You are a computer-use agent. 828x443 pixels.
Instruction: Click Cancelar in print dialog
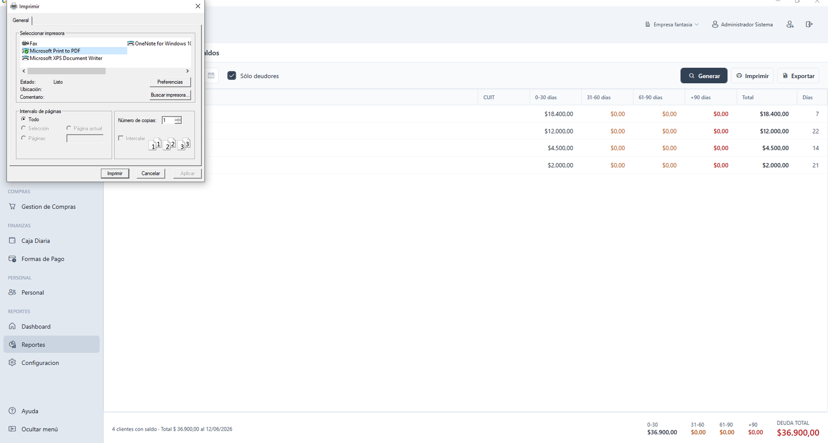point(151,173)
